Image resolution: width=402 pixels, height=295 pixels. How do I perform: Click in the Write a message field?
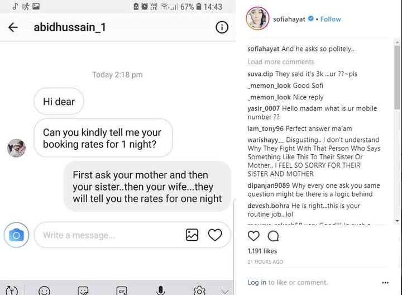point(109,235)
